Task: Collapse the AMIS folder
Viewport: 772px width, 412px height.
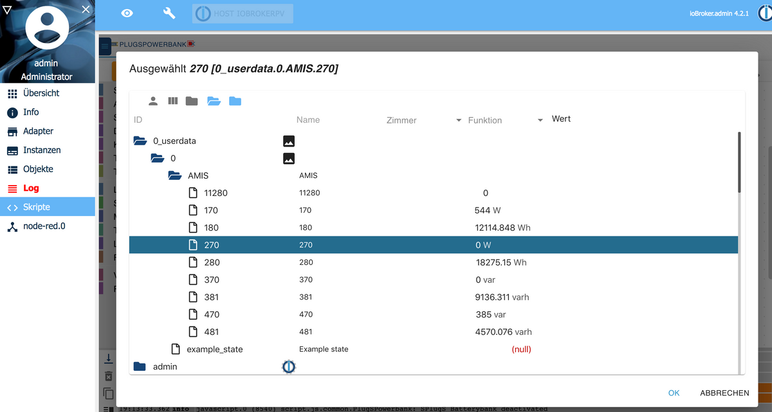Action: point(175,175)
